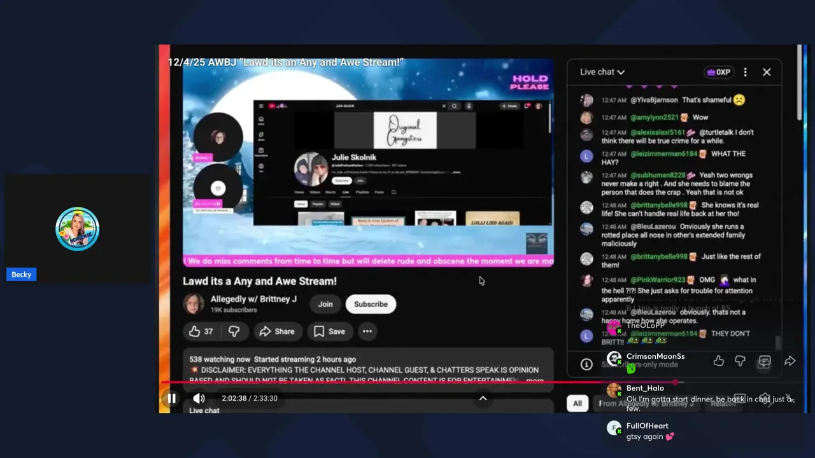Click the chat scrollbar thumb near the bottom
The width and height of the screenshot is (815, 458).
point(777,343)
